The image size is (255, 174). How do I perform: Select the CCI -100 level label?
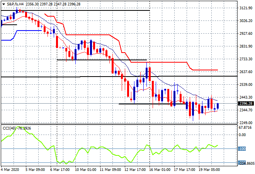point(242,149)
